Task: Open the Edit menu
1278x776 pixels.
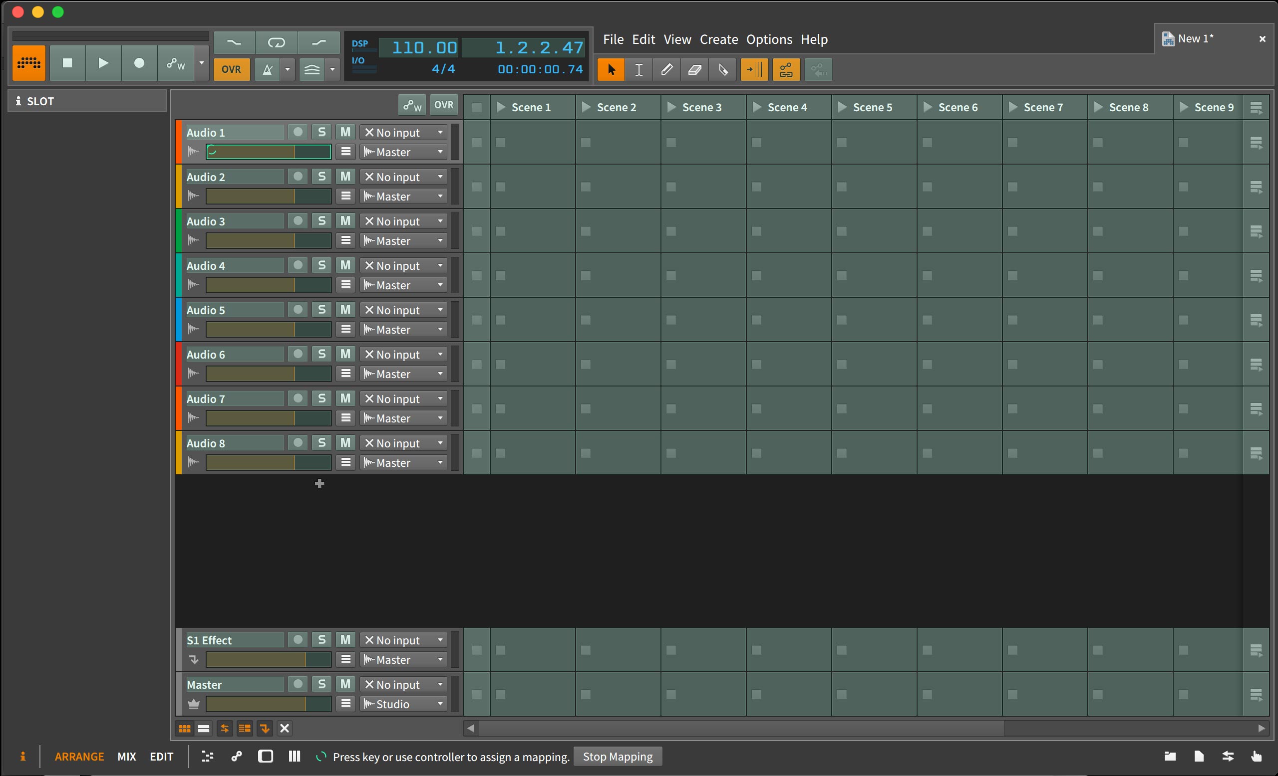Action: tap(643, 39)
